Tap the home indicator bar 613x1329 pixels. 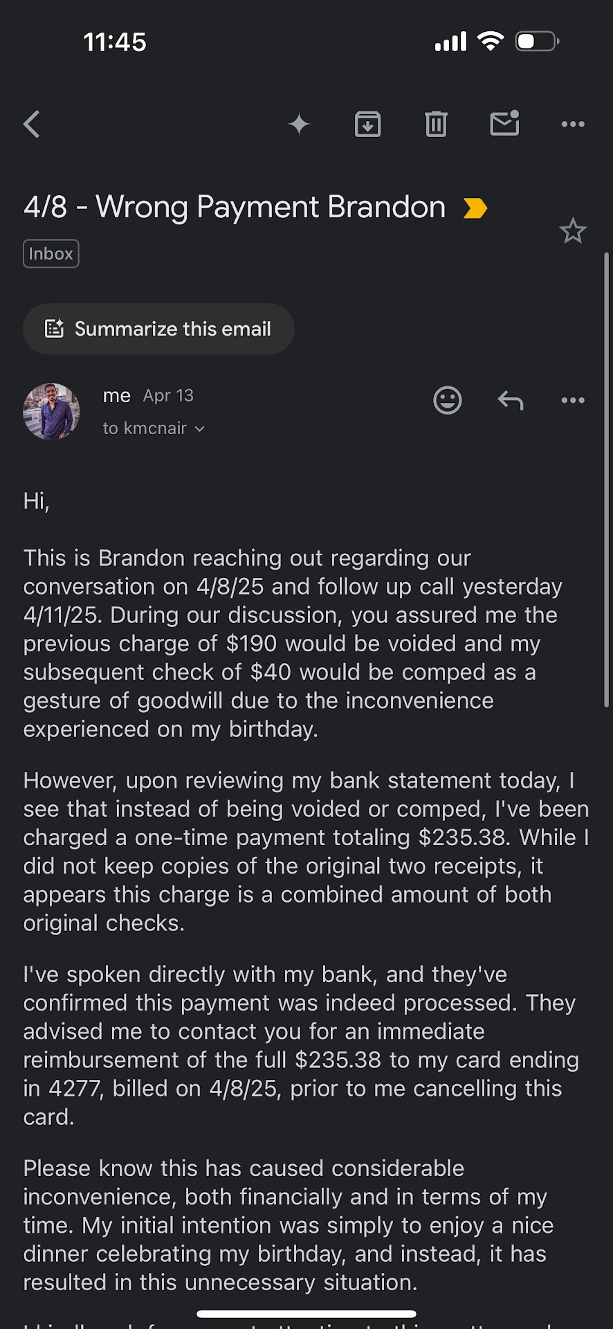[x=306, y=1314]
